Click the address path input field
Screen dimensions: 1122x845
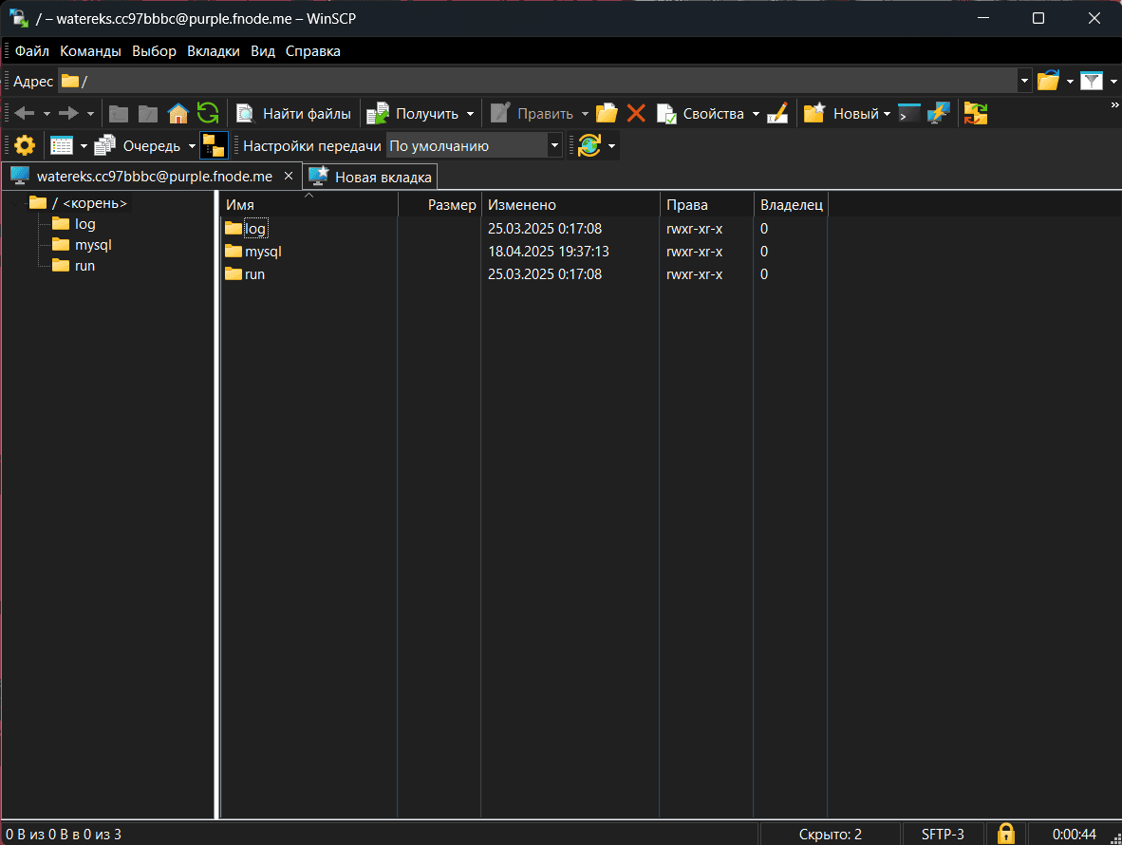(541, 82)
